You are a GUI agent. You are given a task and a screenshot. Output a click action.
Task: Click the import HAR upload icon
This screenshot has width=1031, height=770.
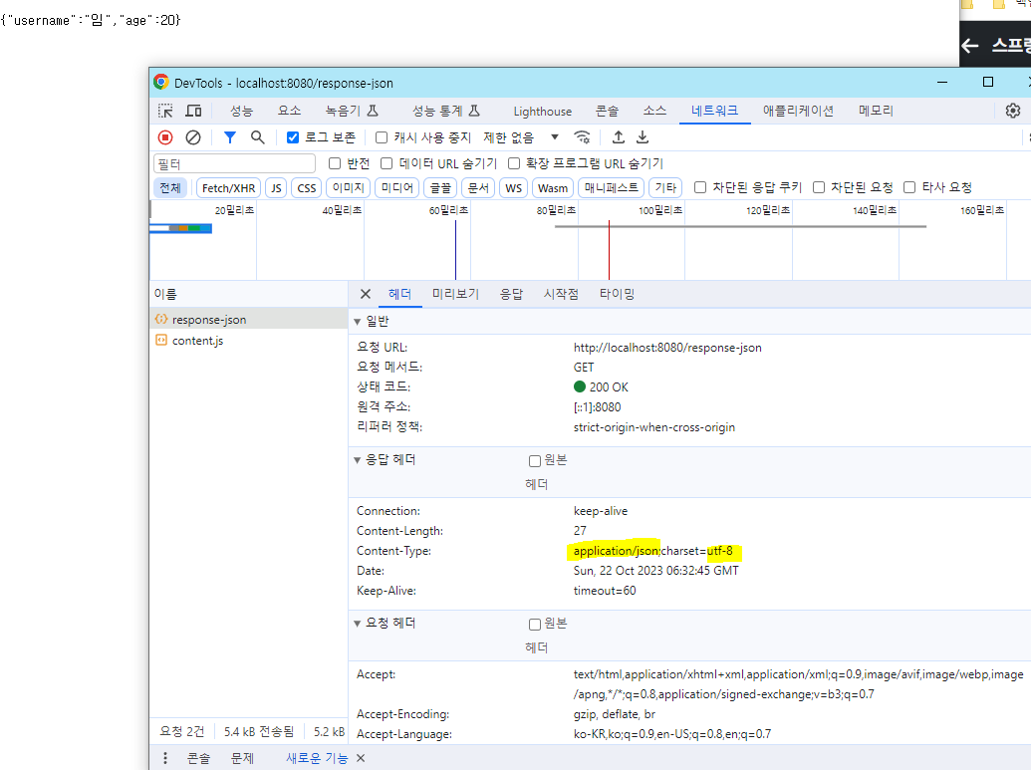pyautogui.click(x=618, y=137)
